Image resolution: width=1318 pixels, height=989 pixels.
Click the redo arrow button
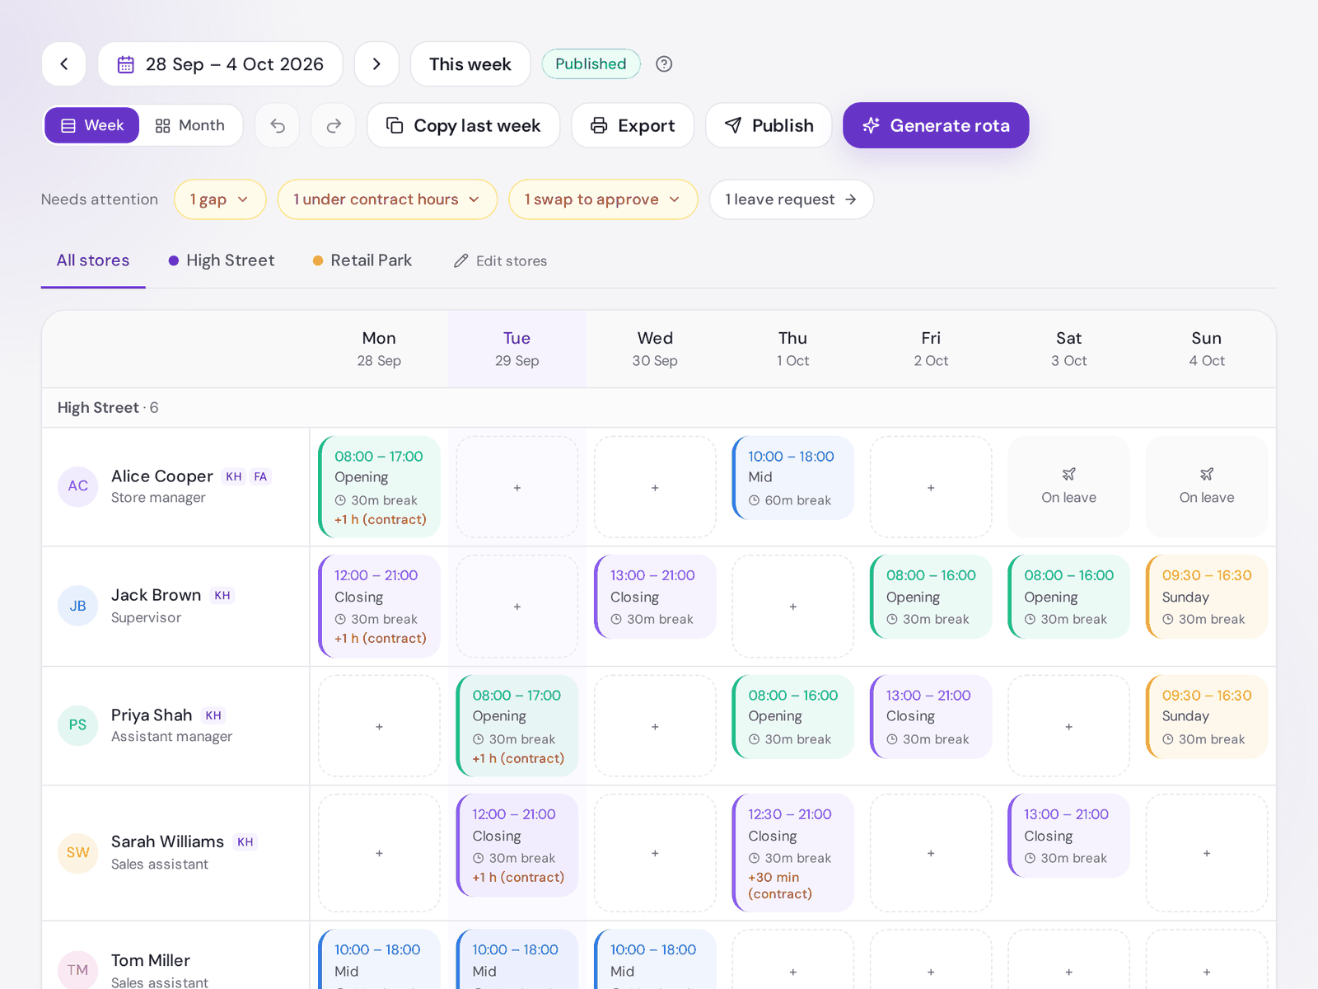click(x=334, y=125)
